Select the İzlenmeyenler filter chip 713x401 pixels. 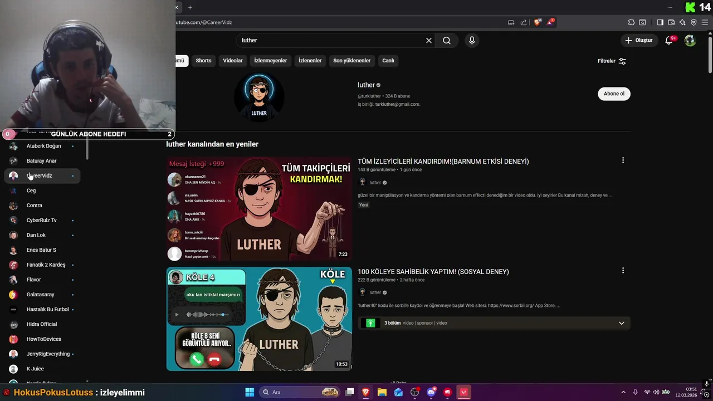(271, 61)
